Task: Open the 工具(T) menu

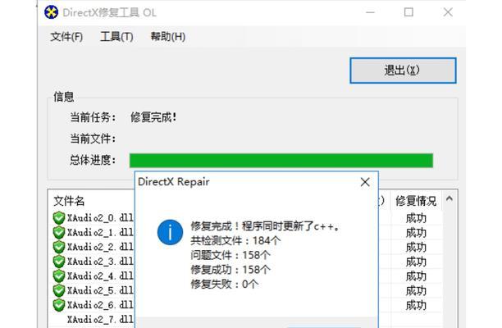Action: tap(116, 37)
